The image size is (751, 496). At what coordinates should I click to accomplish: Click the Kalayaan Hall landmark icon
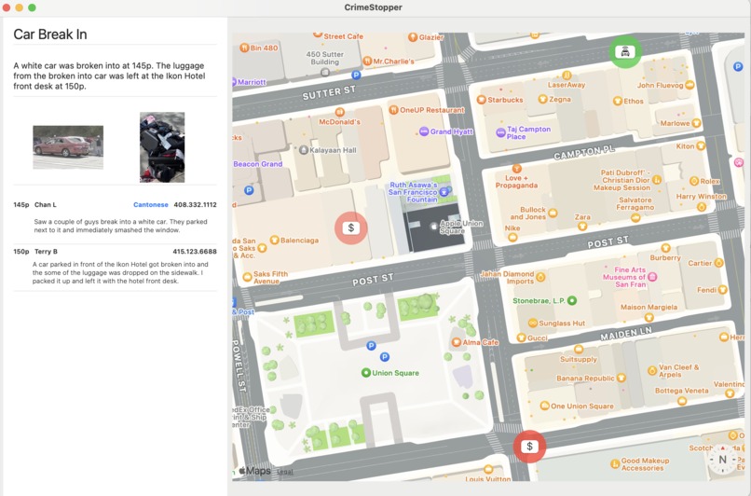pyautogui.click(x=303, y=150)
